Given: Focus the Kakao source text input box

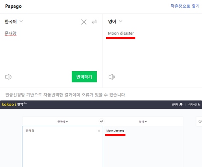Looking at the screenshot, I should click(x=62, y=146).
